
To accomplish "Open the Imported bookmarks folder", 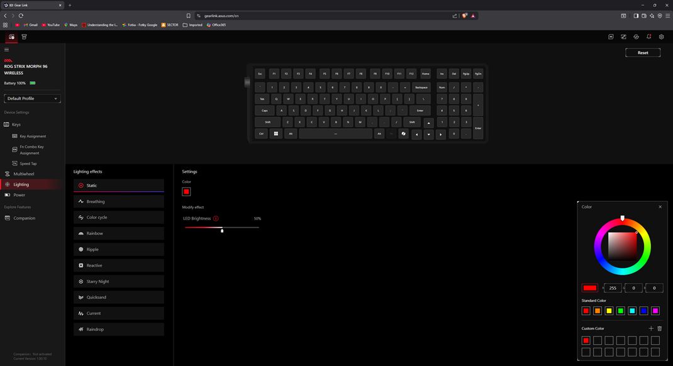I will pyautogui.click(x=192, y=25).
